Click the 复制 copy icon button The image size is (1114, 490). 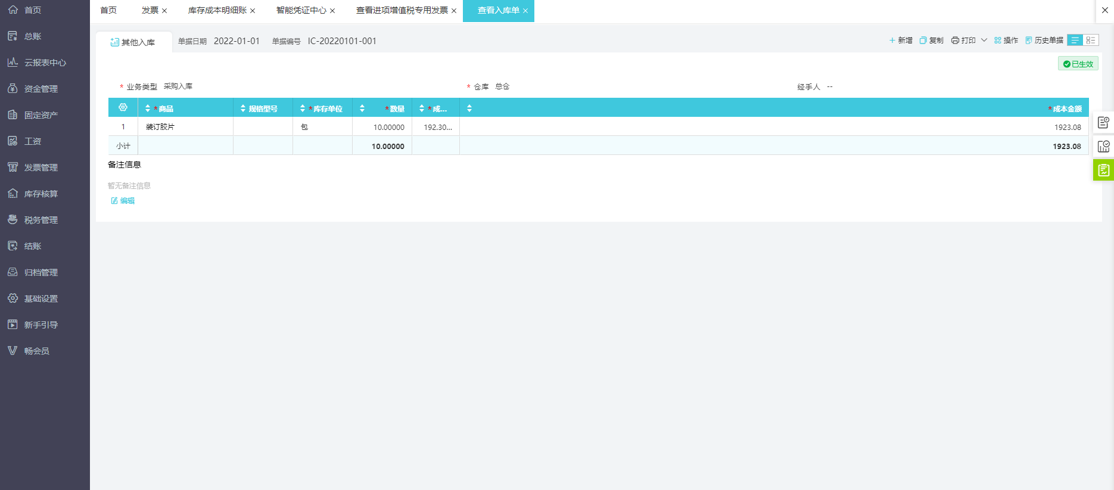pyautogui.click(x=923, y=41)
